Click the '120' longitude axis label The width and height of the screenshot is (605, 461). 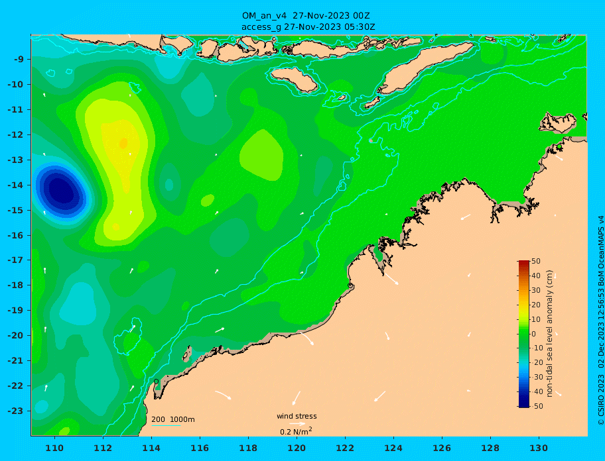[297, 448]
